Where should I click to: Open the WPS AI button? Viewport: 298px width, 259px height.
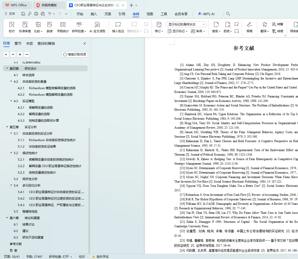tap(206, 14)
